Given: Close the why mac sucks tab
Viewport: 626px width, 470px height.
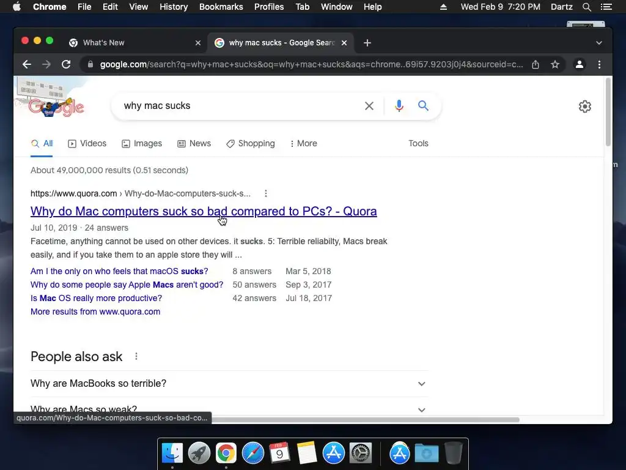Looking at the screenshot, I should (x=344, y=43).
